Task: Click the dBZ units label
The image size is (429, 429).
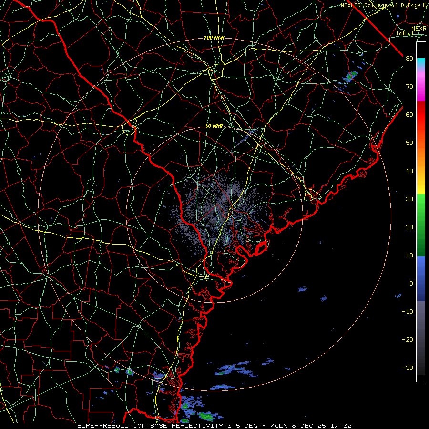Action: pyautogui.click(x=405, y=33)
